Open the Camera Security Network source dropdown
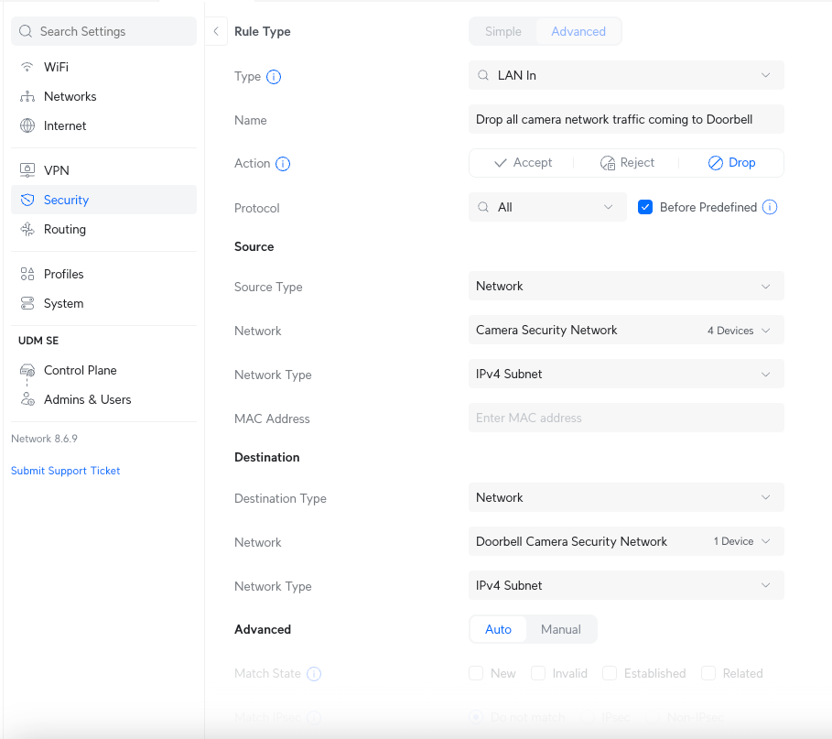 (x=626, y=331)
